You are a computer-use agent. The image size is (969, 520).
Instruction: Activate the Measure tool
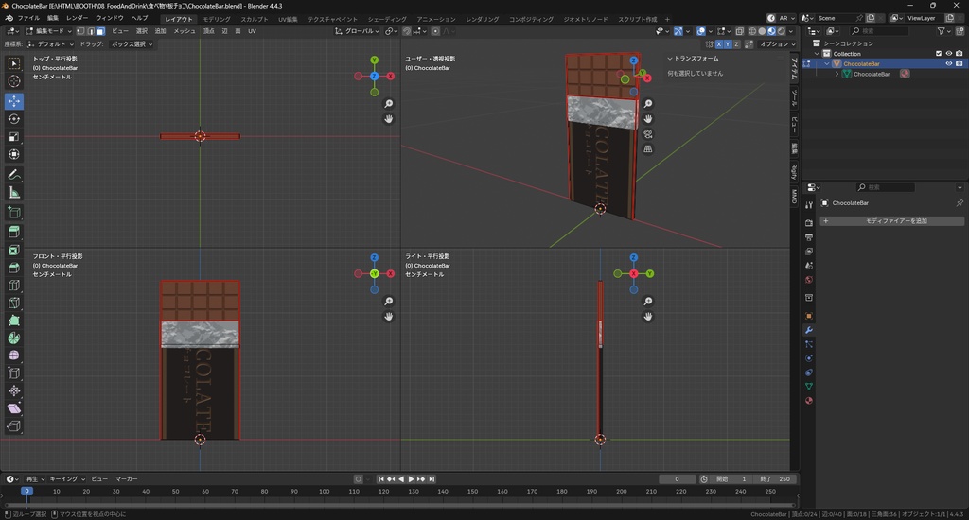point(14,193)
